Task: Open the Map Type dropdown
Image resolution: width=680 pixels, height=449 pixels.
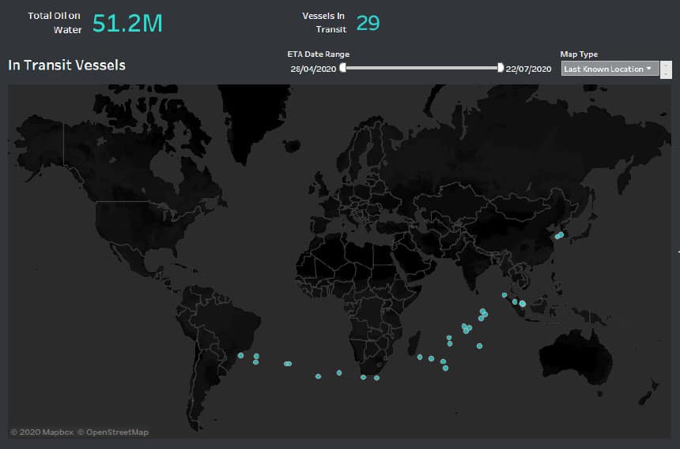Action: 610,69
